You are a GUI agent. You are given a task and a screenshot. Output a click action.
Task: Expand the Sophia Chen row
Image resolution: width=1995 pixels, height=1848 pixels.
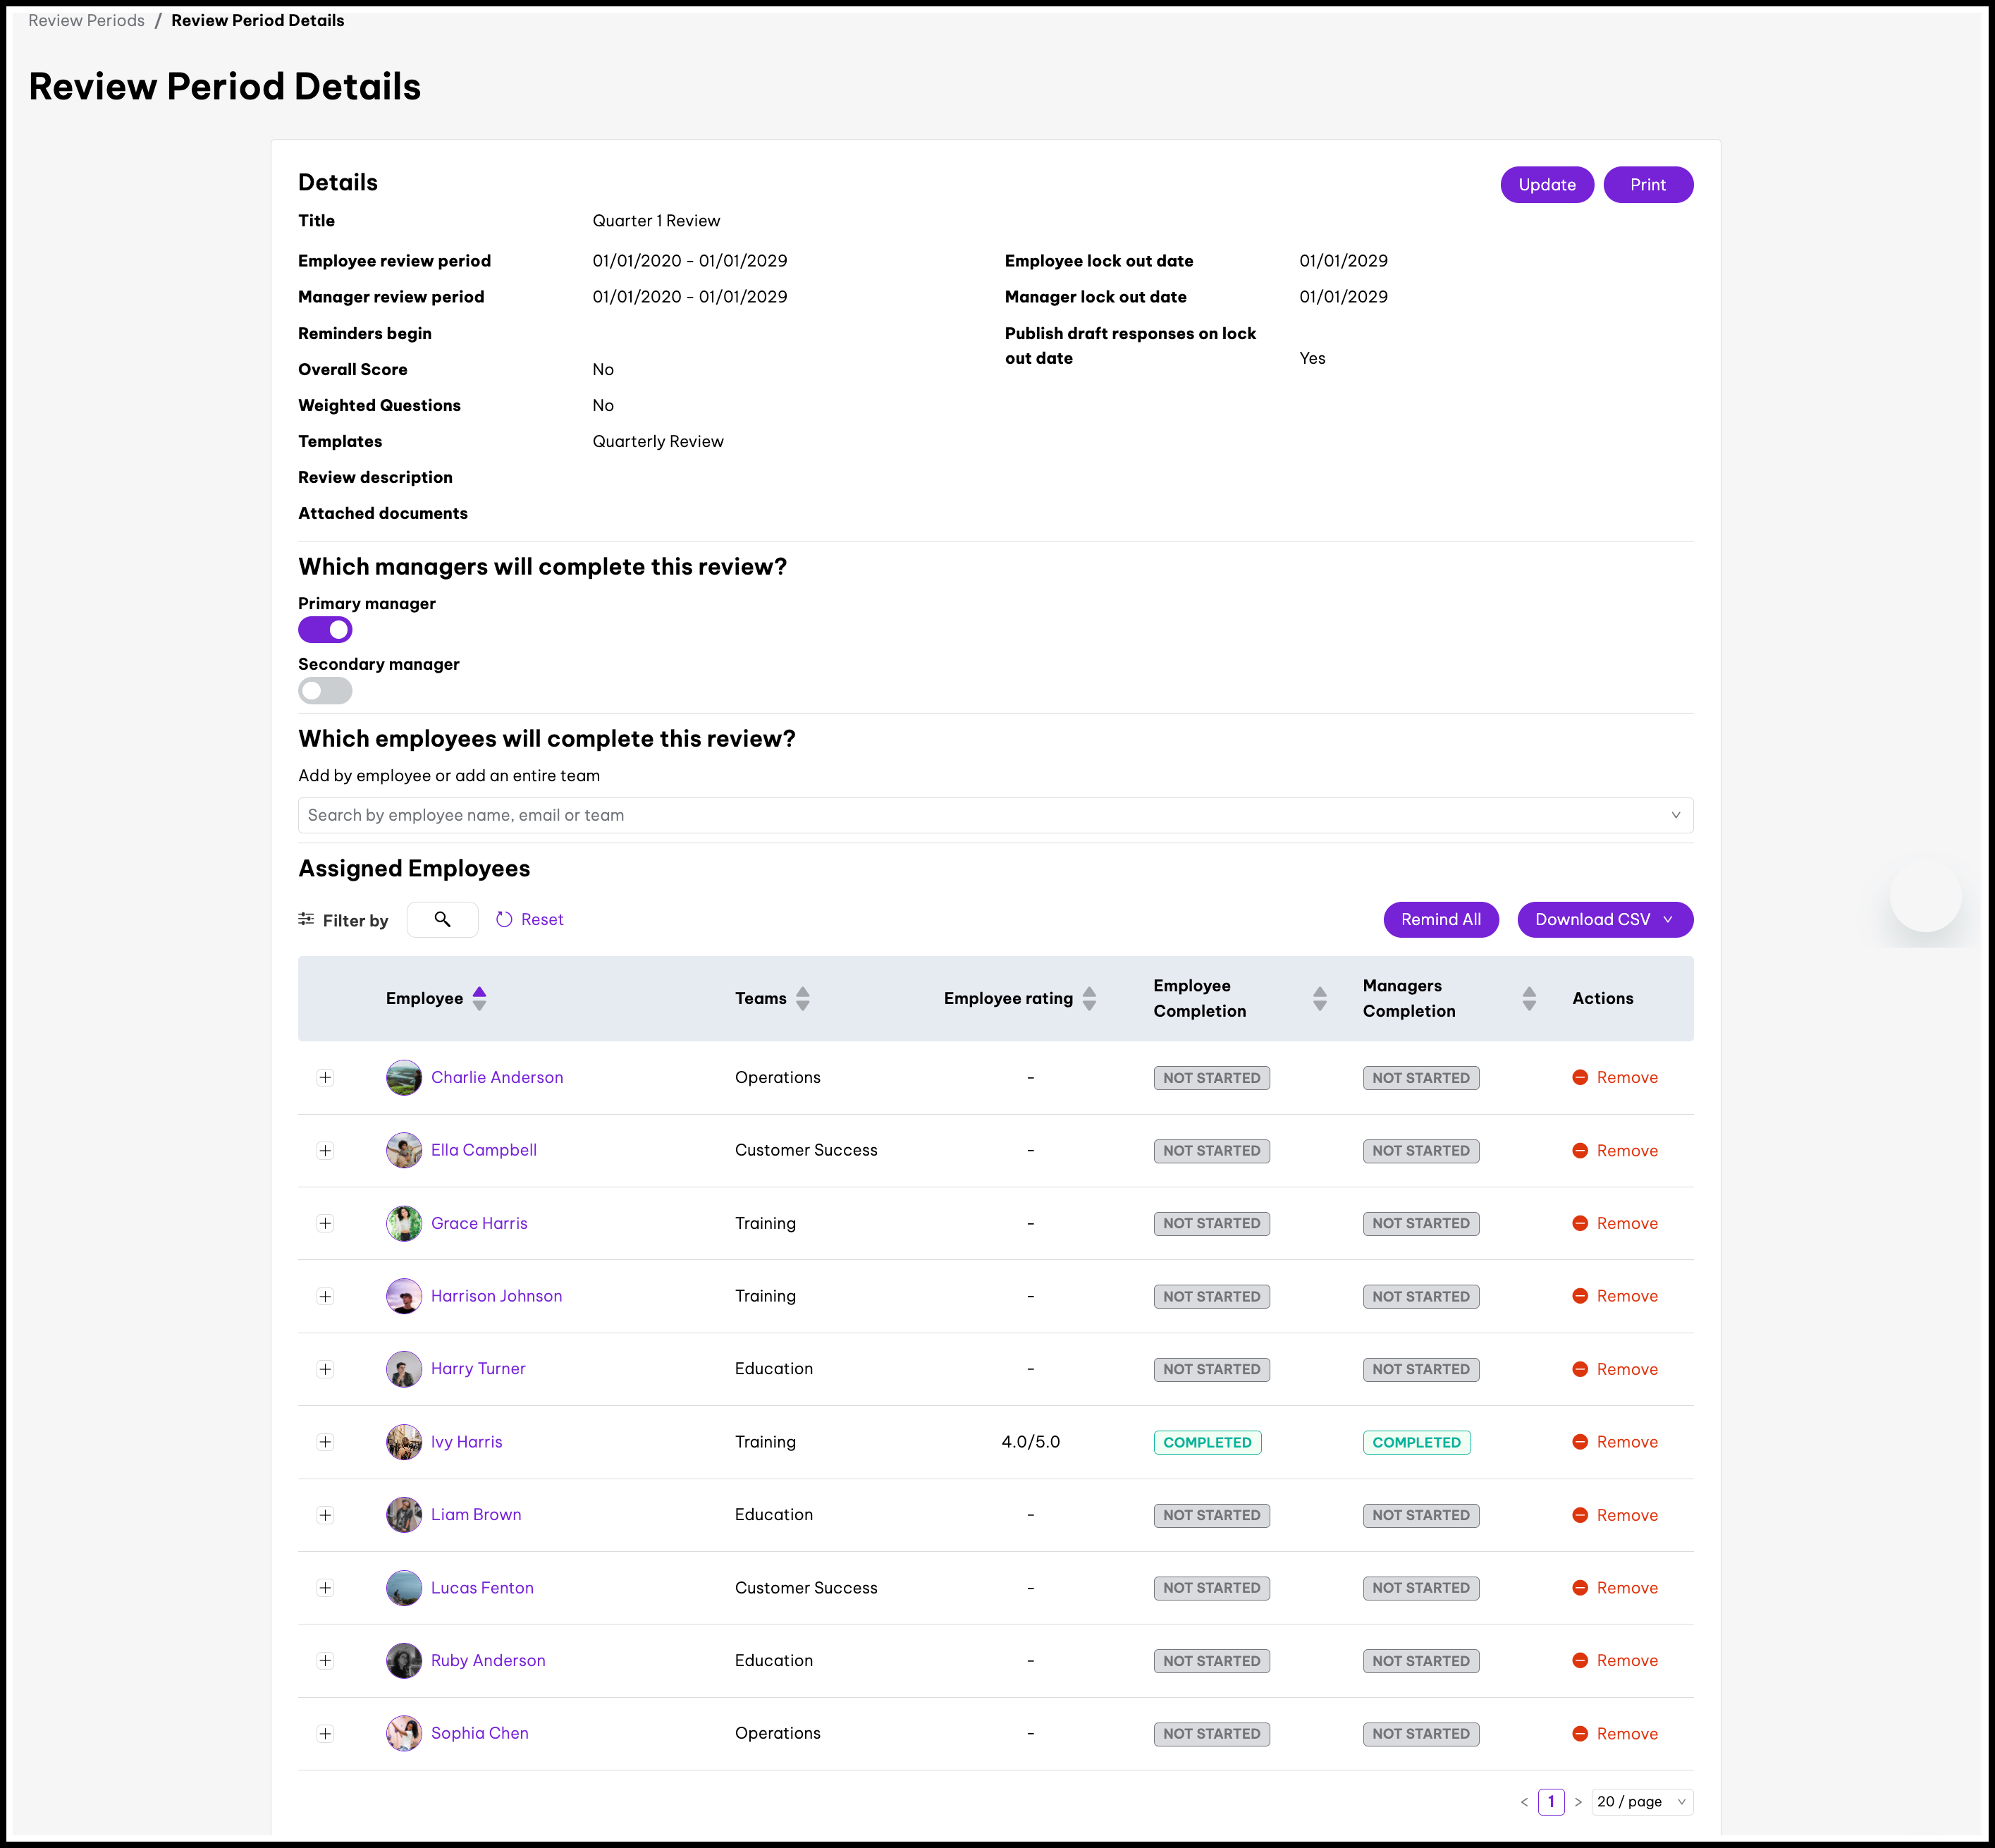click(325, 1733)
